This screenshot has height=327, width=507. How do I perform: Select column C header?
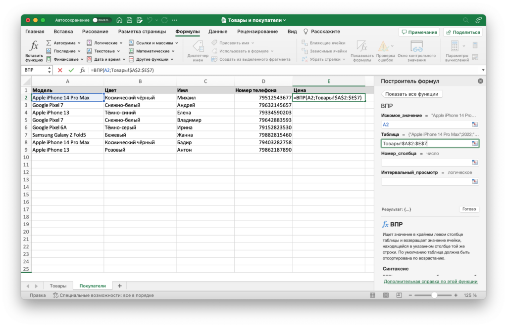click(205, 82)
